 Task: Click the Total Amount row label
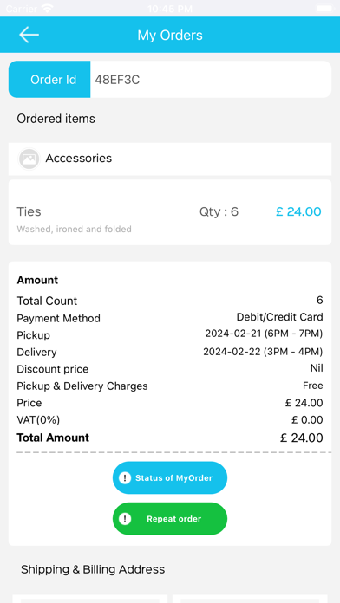53,438
